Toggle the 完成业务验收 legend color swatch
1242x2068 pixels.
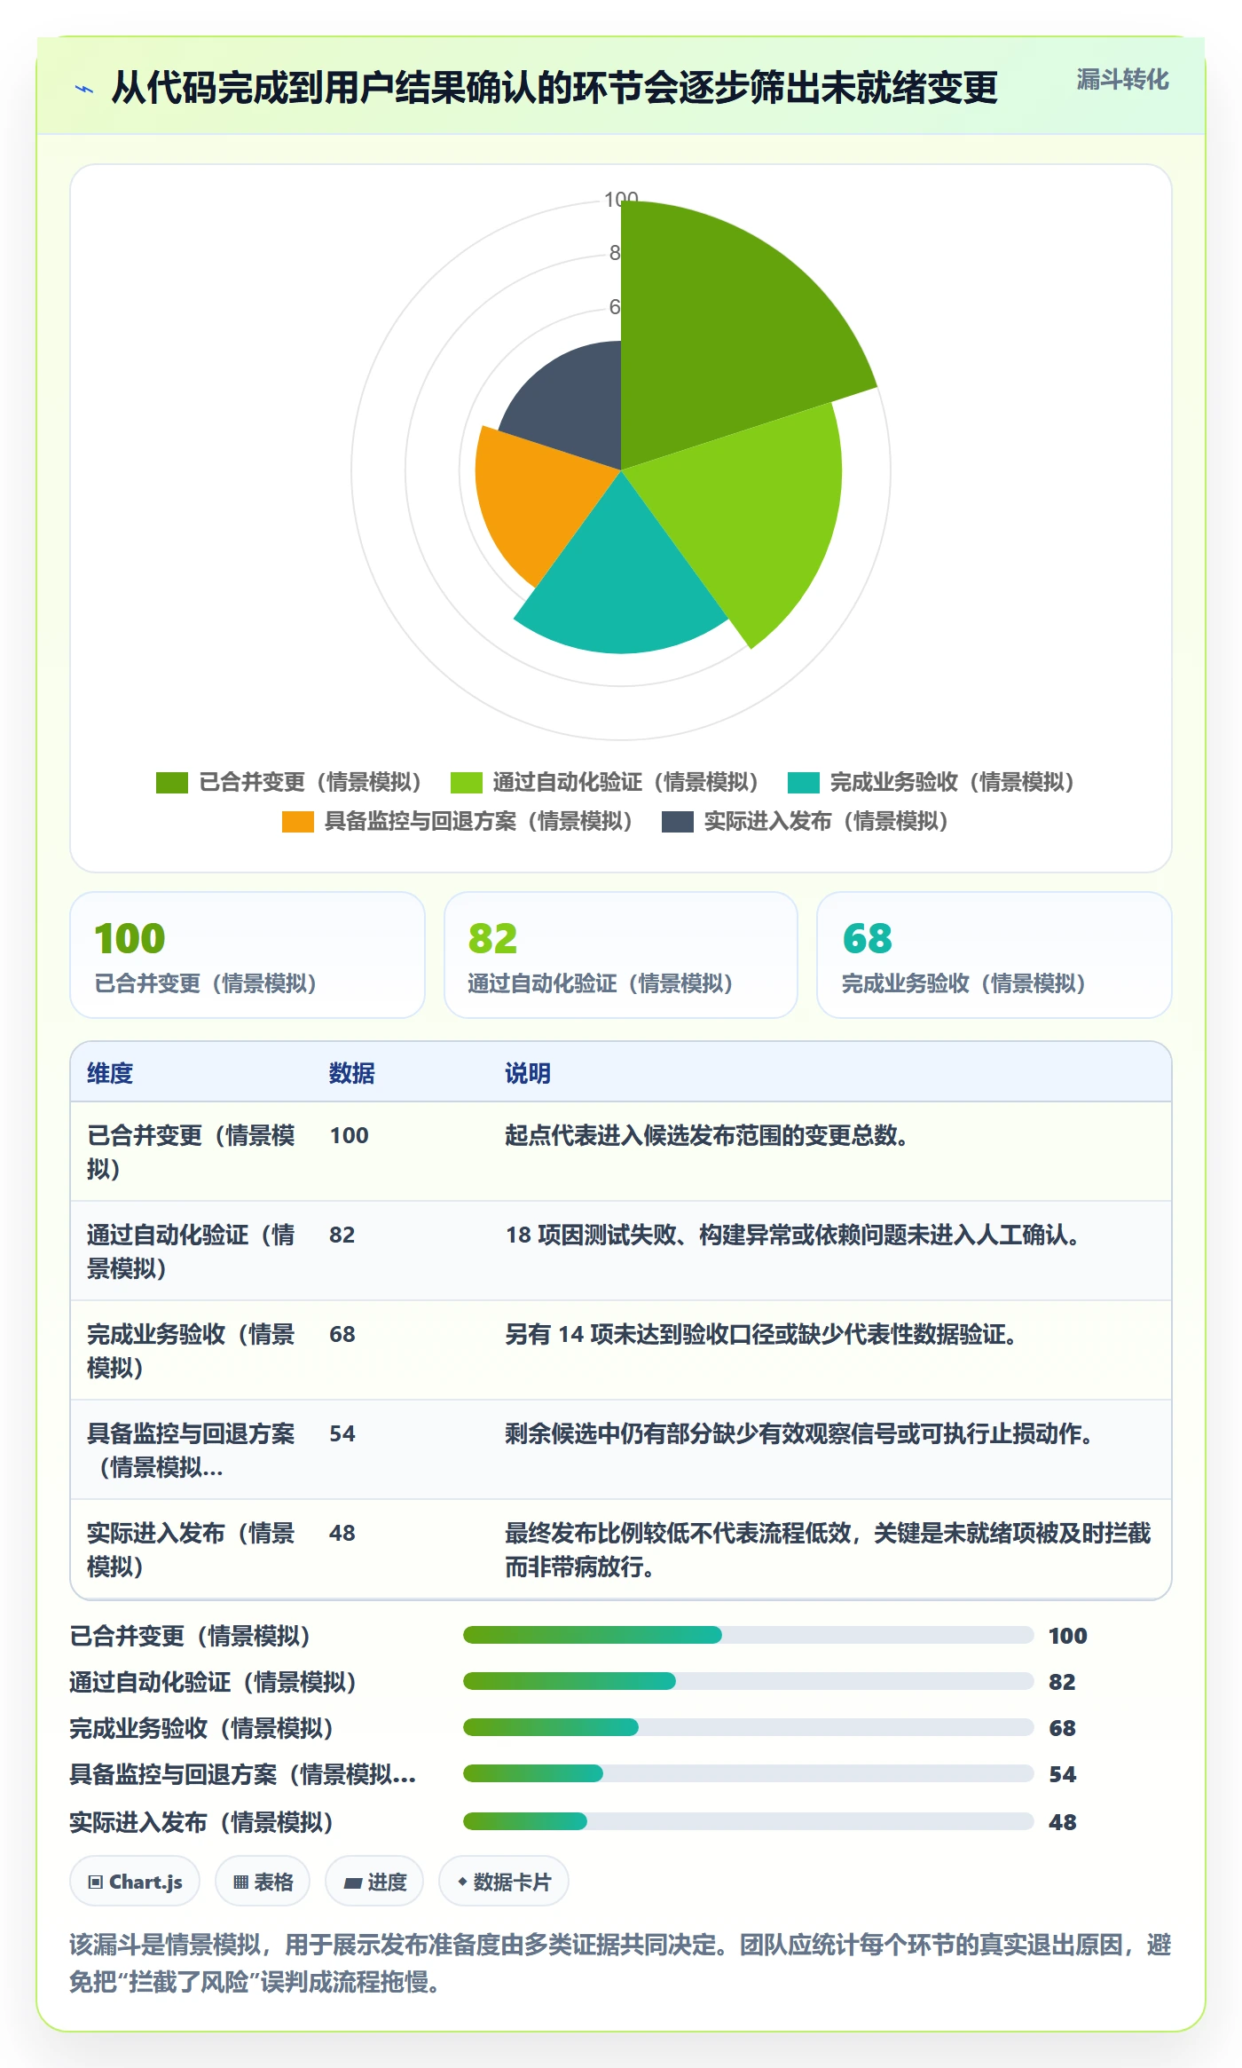(x=803, y=782)
